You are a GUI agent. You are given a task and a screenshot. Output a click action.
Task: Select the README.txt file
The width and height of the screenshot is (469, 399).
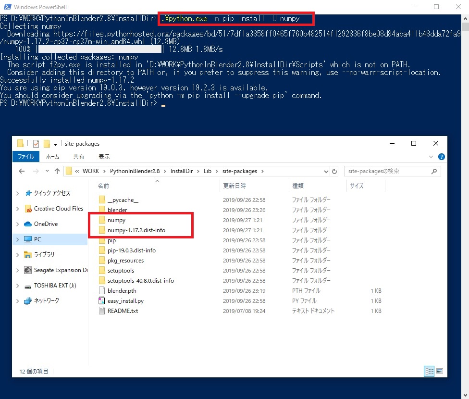123,311
